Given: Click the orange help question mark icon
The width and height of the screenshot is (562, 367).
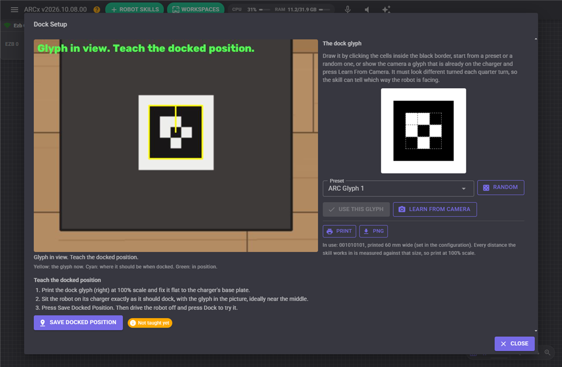Looking at the screenshot, I should coord(97,10).
